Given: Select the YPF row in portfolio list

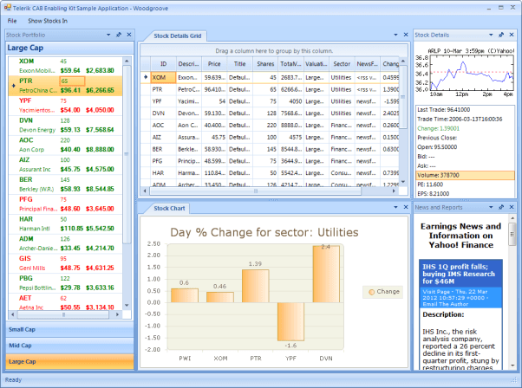Looking at the screenshot, I should tap(65, 106).
